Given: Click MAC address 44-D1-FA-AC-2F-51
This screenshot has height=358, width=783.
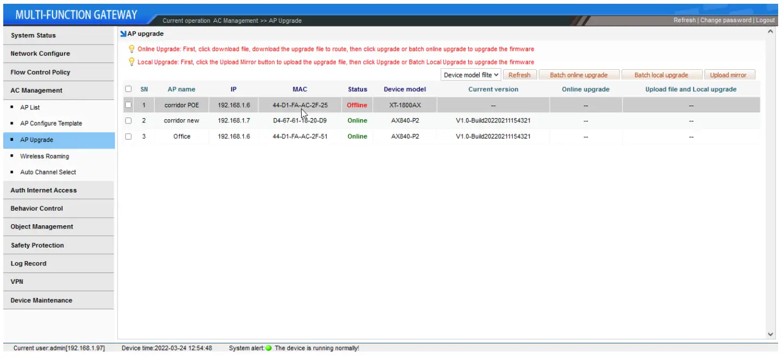Looking at the screenshot, I should (x=300, y=136).
